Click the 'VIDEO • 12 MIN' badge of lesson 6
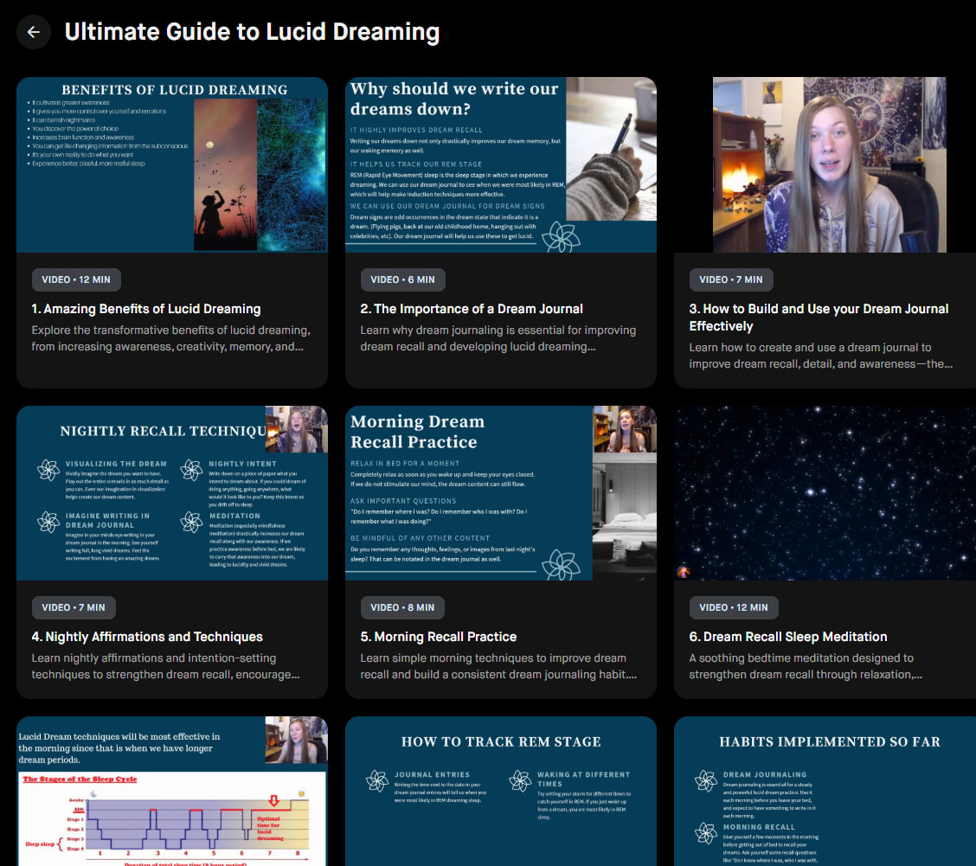This screenshot has height=866, width=976. click(733, 607)
